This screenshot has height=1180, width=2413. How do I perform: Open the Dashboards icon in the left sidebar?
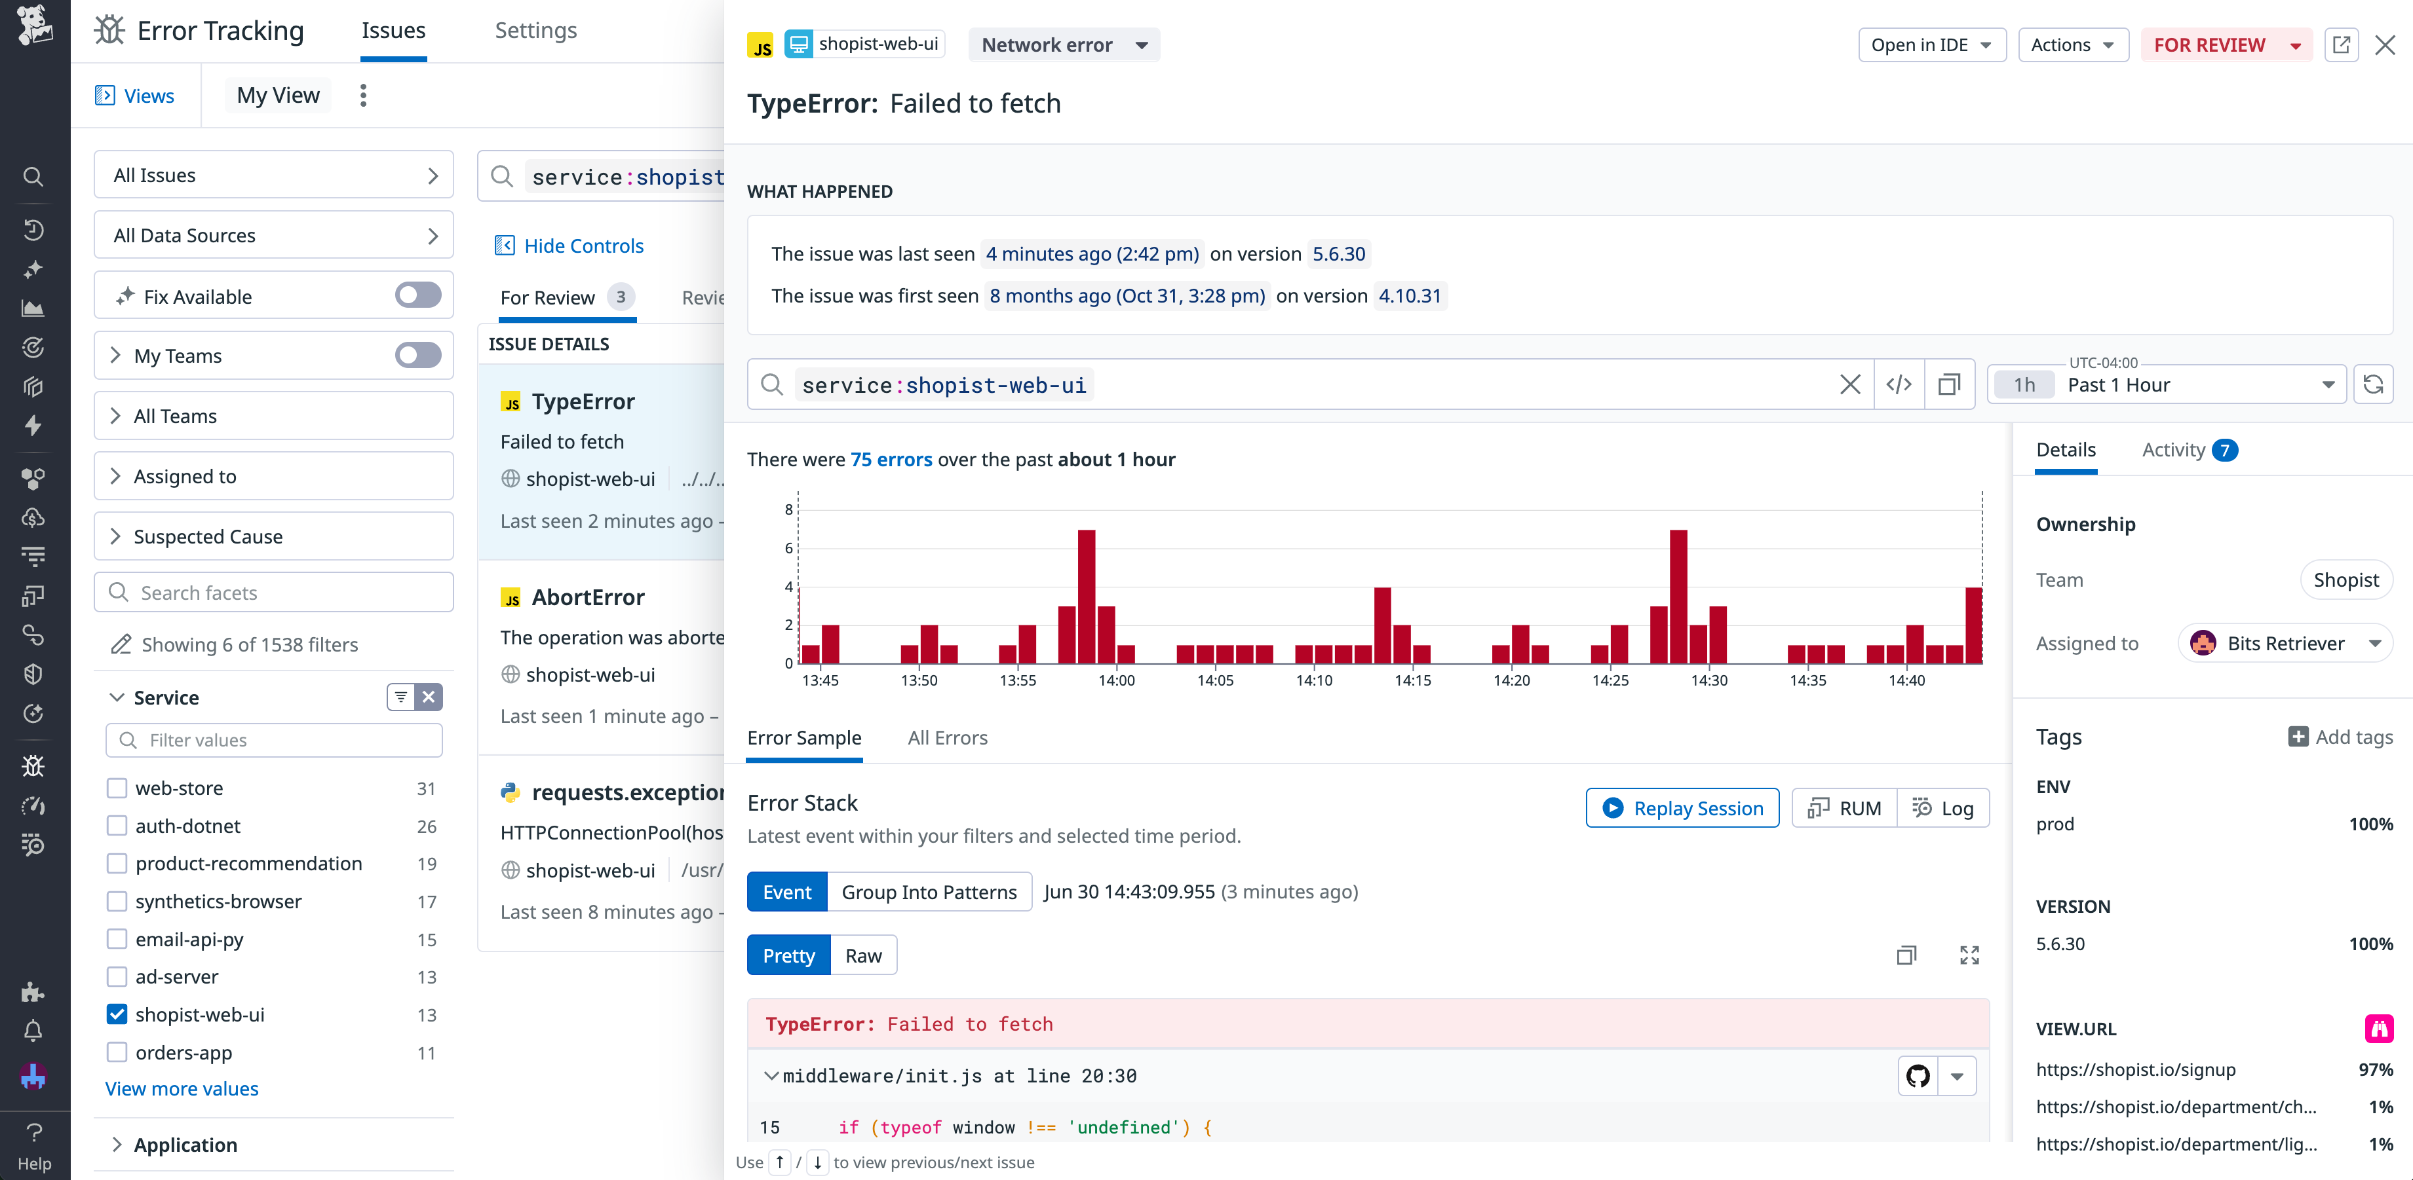click(x=33, y=308)
